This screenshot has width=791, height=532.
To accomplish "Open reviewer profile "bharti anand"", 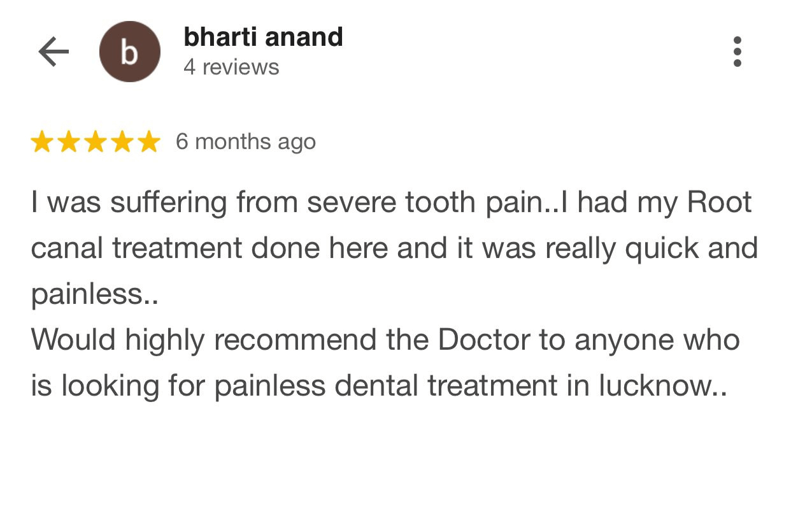I will (263, 37).
